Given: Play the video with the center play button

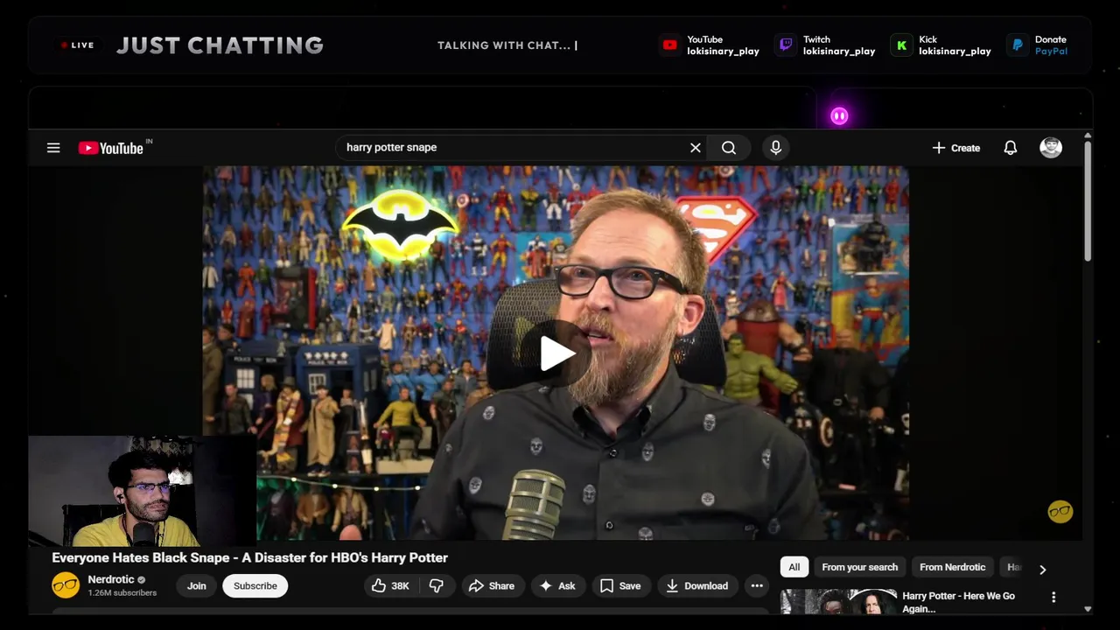Looking at the screenshot, I should tap(557, 354).
